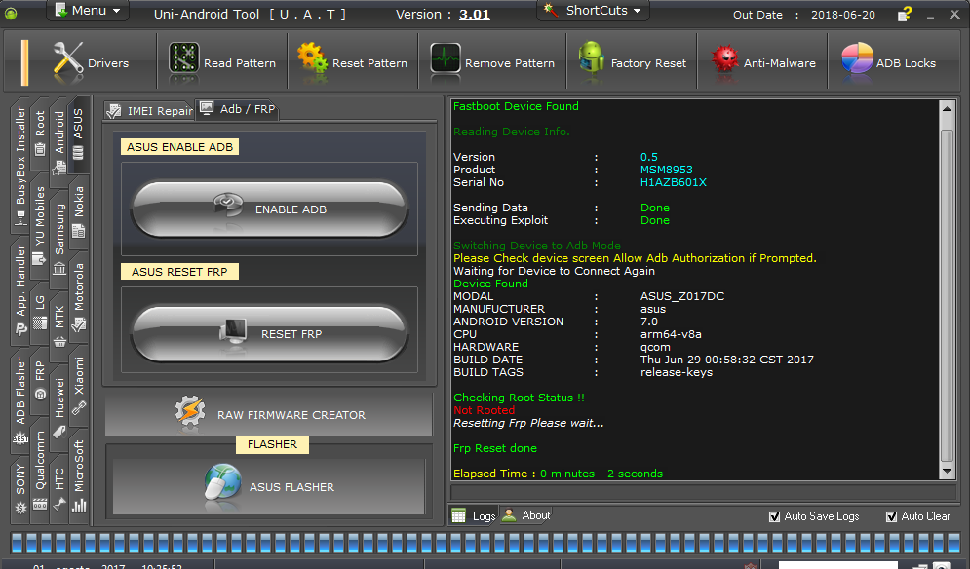Click the red "Not Rooted" log line
The height and width of the screenshot is (569, 970).
(484, 410)
